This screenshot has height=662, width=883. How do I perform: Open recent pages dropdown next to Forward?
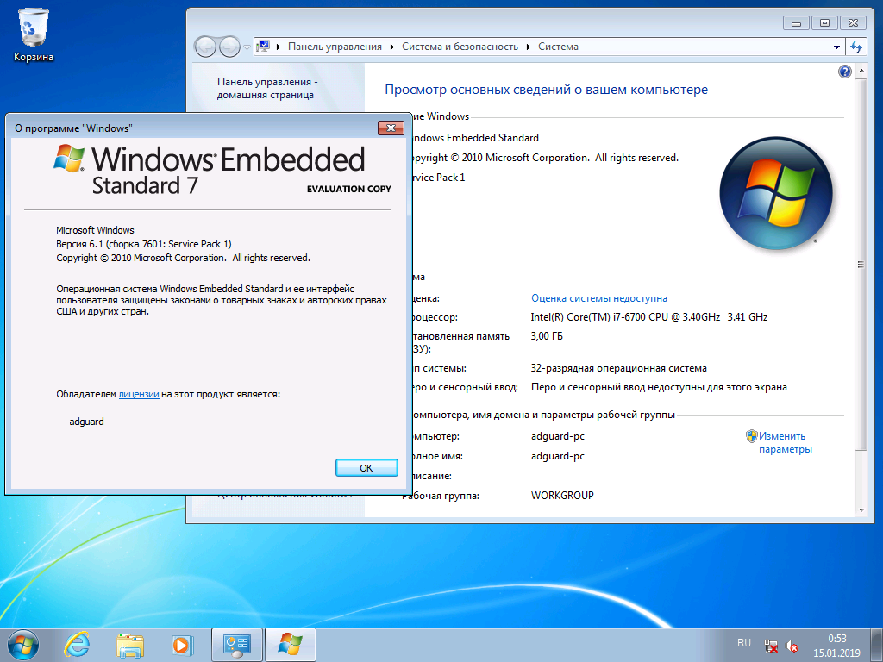coord(247,47)
